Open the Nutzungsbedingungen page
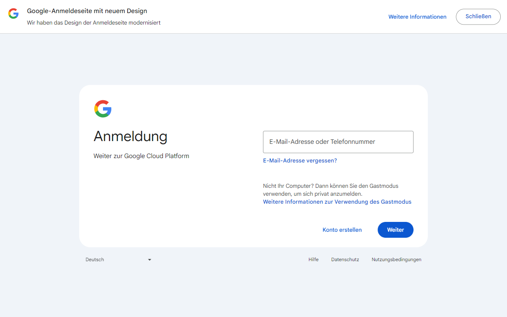Image resolution: width=507 pixels, height=317 pixels. (x=396, y=260)
